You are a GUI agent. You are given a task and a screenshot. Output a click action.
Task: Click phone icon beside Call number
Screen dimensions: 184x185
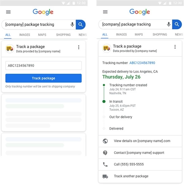105,165
